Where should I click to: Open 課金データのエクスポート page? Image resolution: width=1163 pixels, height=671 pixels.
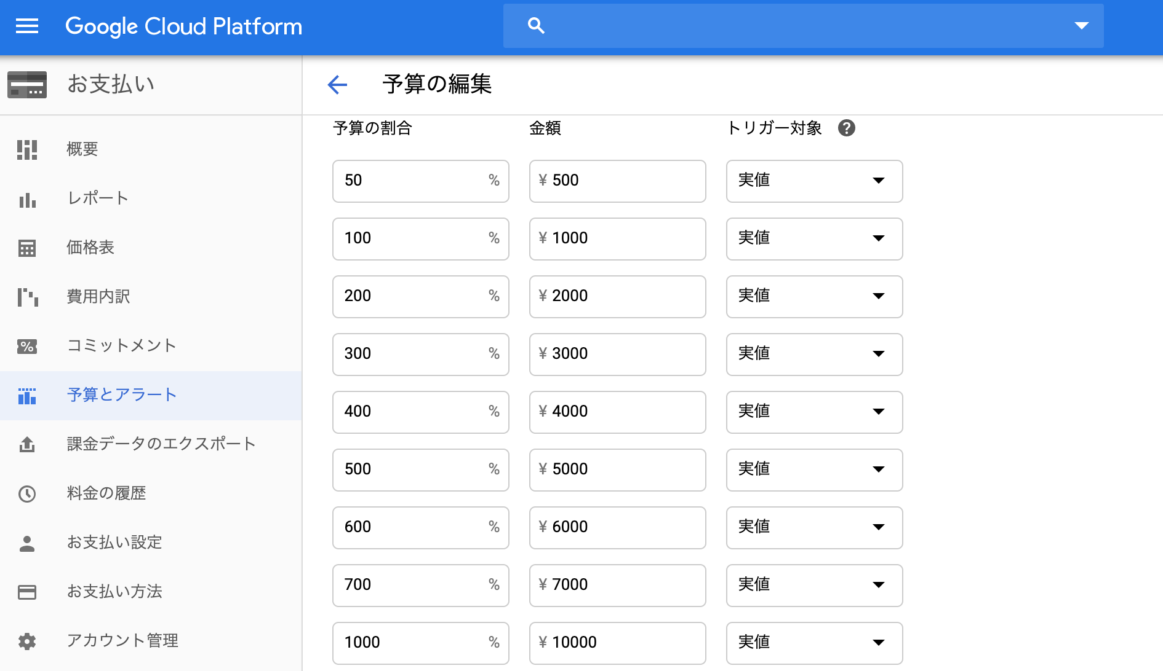pyautogui.click(x=151, y=444)
